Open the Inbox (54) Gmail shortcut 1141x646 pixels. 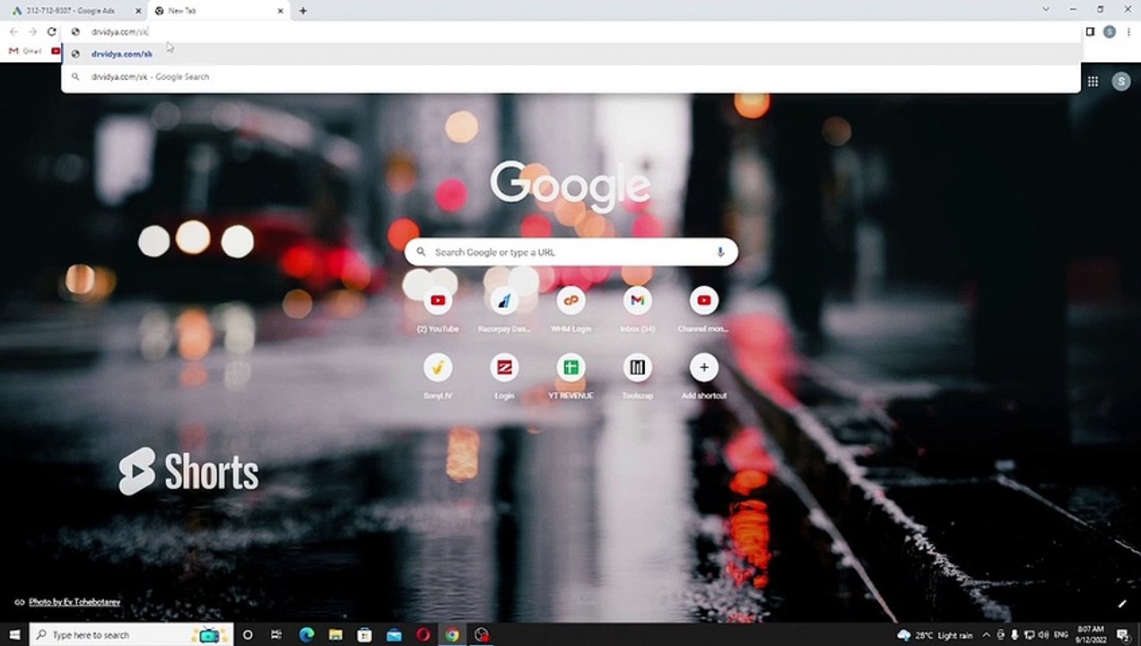(637, 310)
